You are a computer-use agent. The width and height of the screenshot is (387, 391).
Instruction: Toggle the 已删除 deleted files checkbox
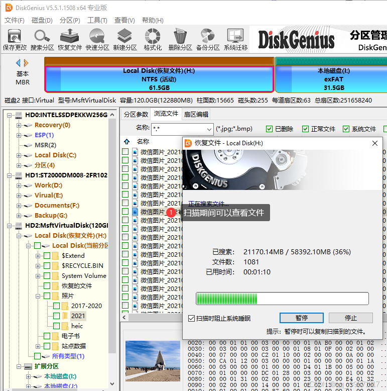click(x=269, y=129)
